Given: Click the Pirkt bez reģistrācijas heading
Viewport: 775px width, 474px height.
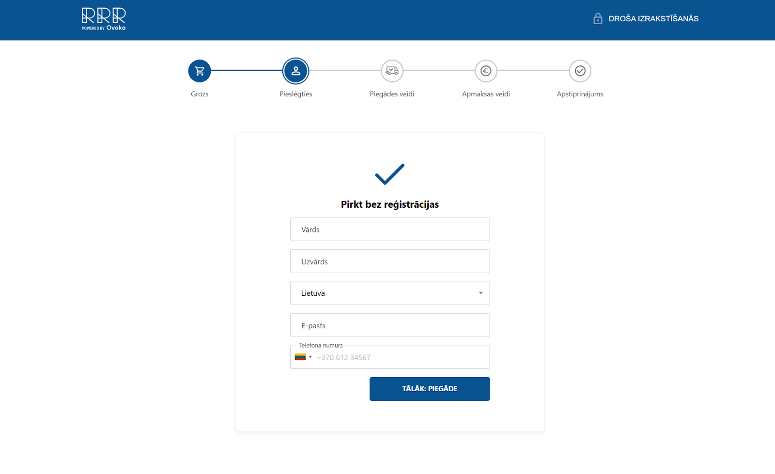Looking at the screenshot, I should coord(390,204).
